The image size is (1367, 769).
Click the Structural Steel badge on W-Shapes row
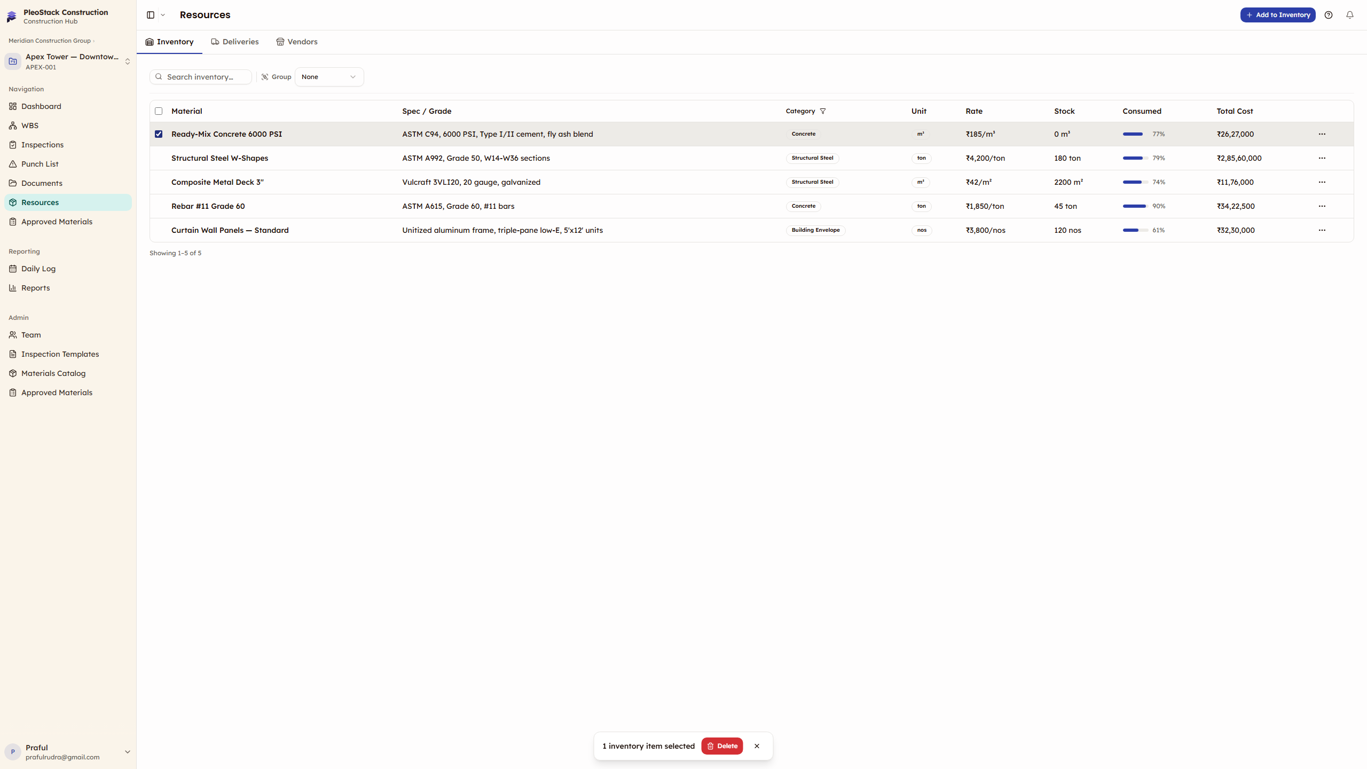pos(812,158)
